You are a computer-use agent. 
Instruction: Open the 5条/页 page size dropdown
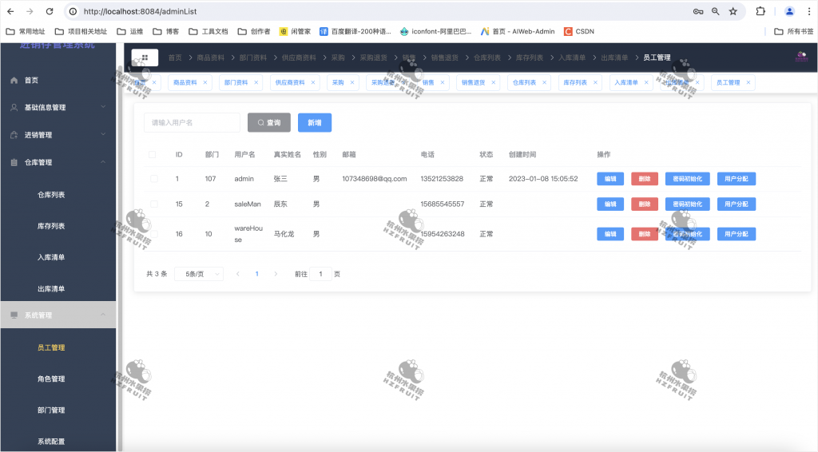coord(199,274)
